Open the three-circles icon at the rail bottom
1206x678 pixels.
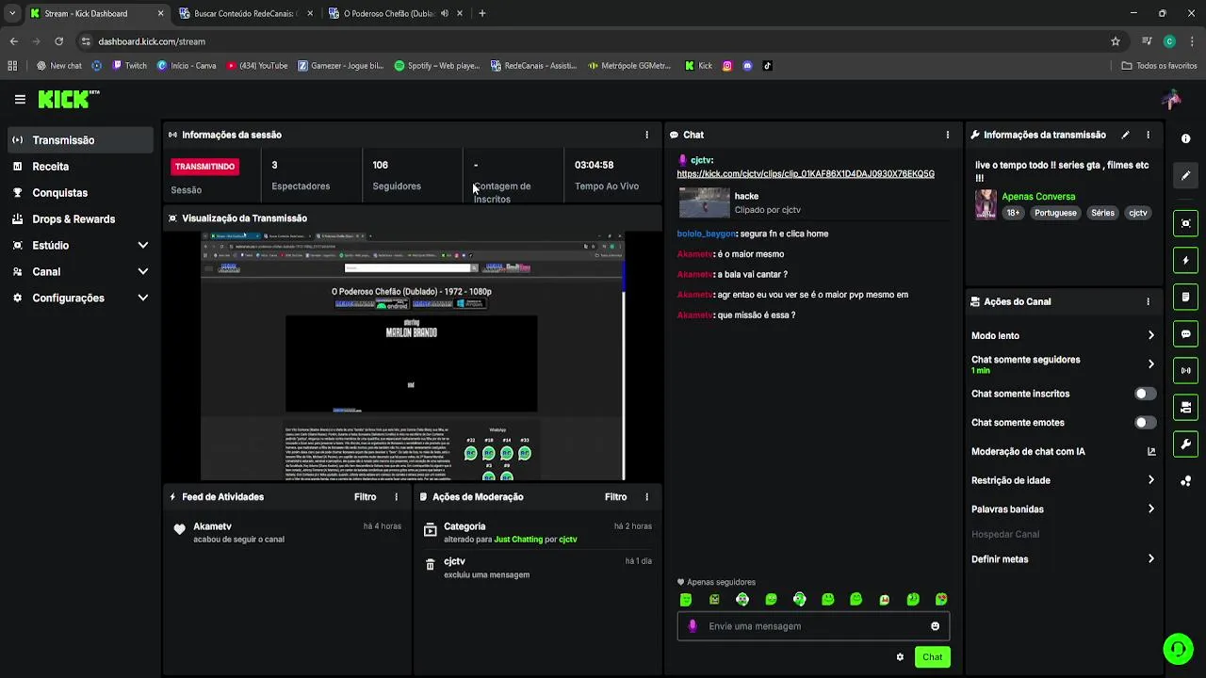click(1185, 480)
